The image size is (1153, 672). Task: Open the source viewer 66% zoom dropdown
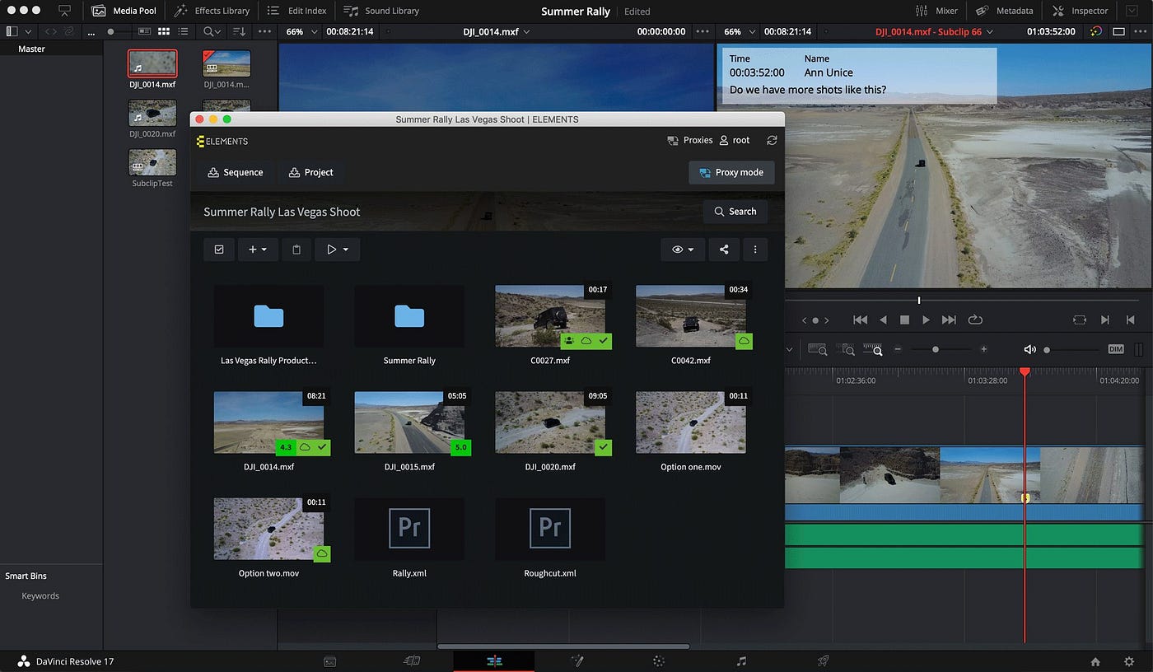[300, 31]
